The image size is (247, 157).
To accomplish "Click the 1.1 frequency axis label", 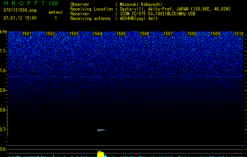I will point(4,51).
